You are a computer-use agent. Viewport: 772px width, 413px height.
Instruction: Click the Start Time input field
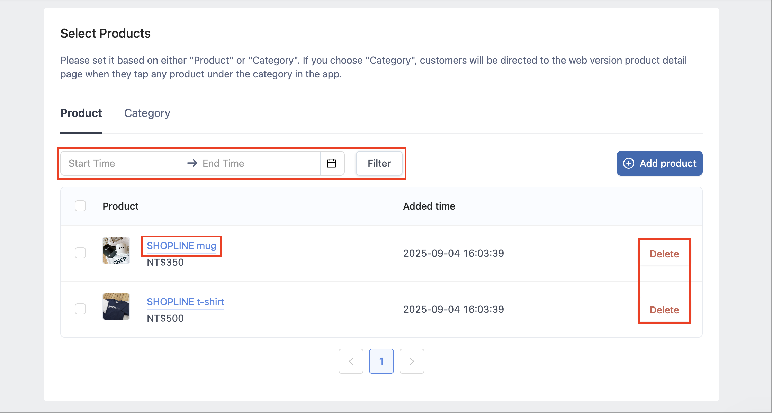click(x=123, y=163)
